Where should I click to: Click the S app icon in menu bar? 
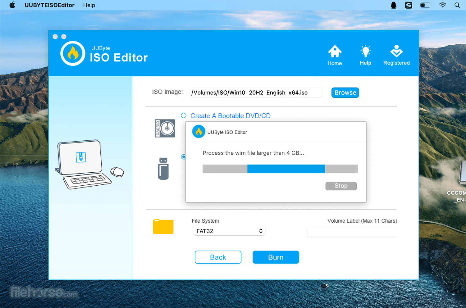pyautogui.click(x=409, y=5)
